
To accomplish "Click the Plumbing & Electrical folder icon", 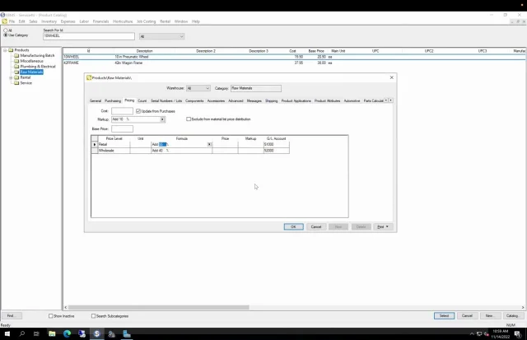I will (17, 66).
